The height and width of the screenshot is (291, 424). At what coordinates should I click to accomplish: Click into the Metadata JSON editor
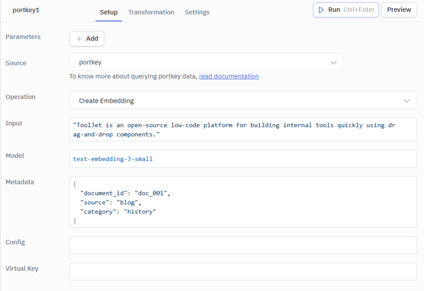243,202
